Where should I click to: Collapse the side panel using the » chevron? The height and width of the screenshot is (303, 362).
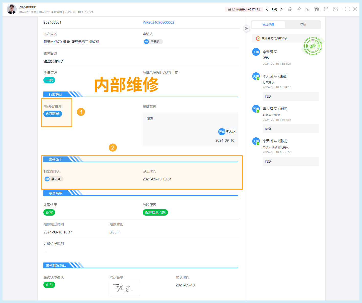(246, 29)
